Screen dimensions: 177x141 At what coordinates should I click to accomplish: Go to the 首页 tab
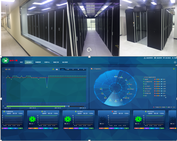point(21,62)
